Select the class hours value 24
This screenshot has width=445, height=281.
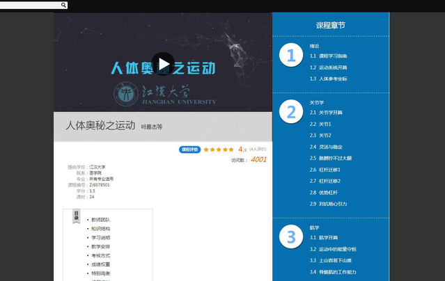coord(92,197)
